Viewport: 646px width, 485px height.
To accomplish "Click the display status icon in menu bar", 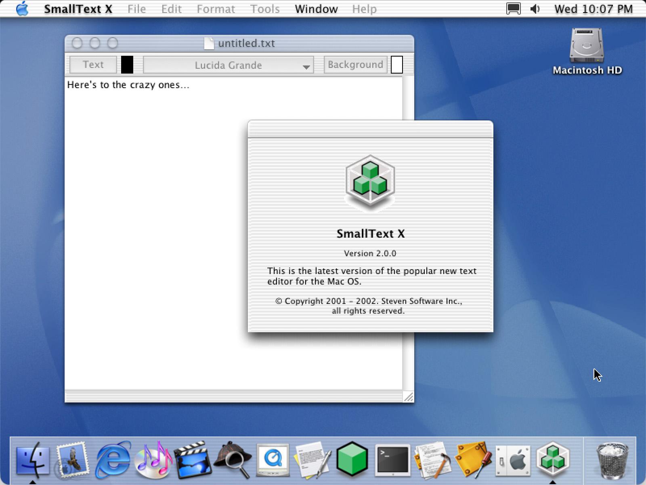I will (x=514, y=8).
